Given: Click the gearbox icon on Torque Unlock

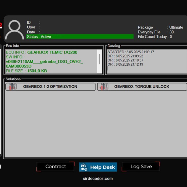Looking at the screenshot, I should (104, 87).
